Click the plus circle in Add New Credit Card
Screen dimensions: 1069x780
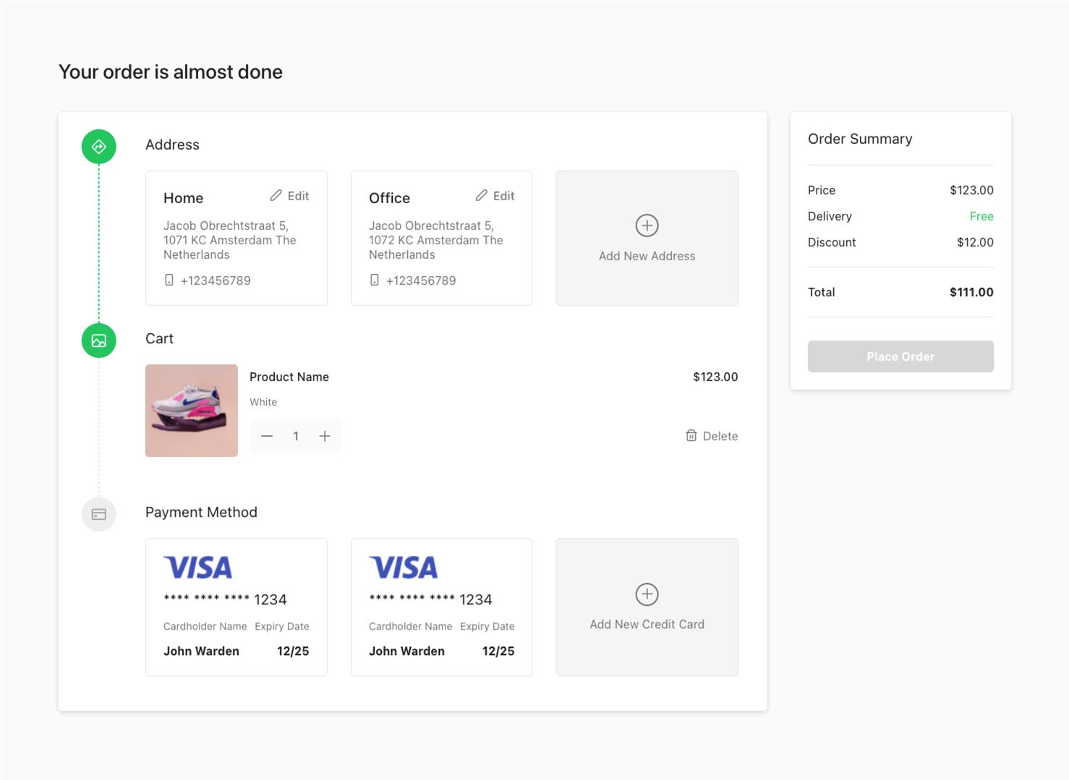point(647,594)
